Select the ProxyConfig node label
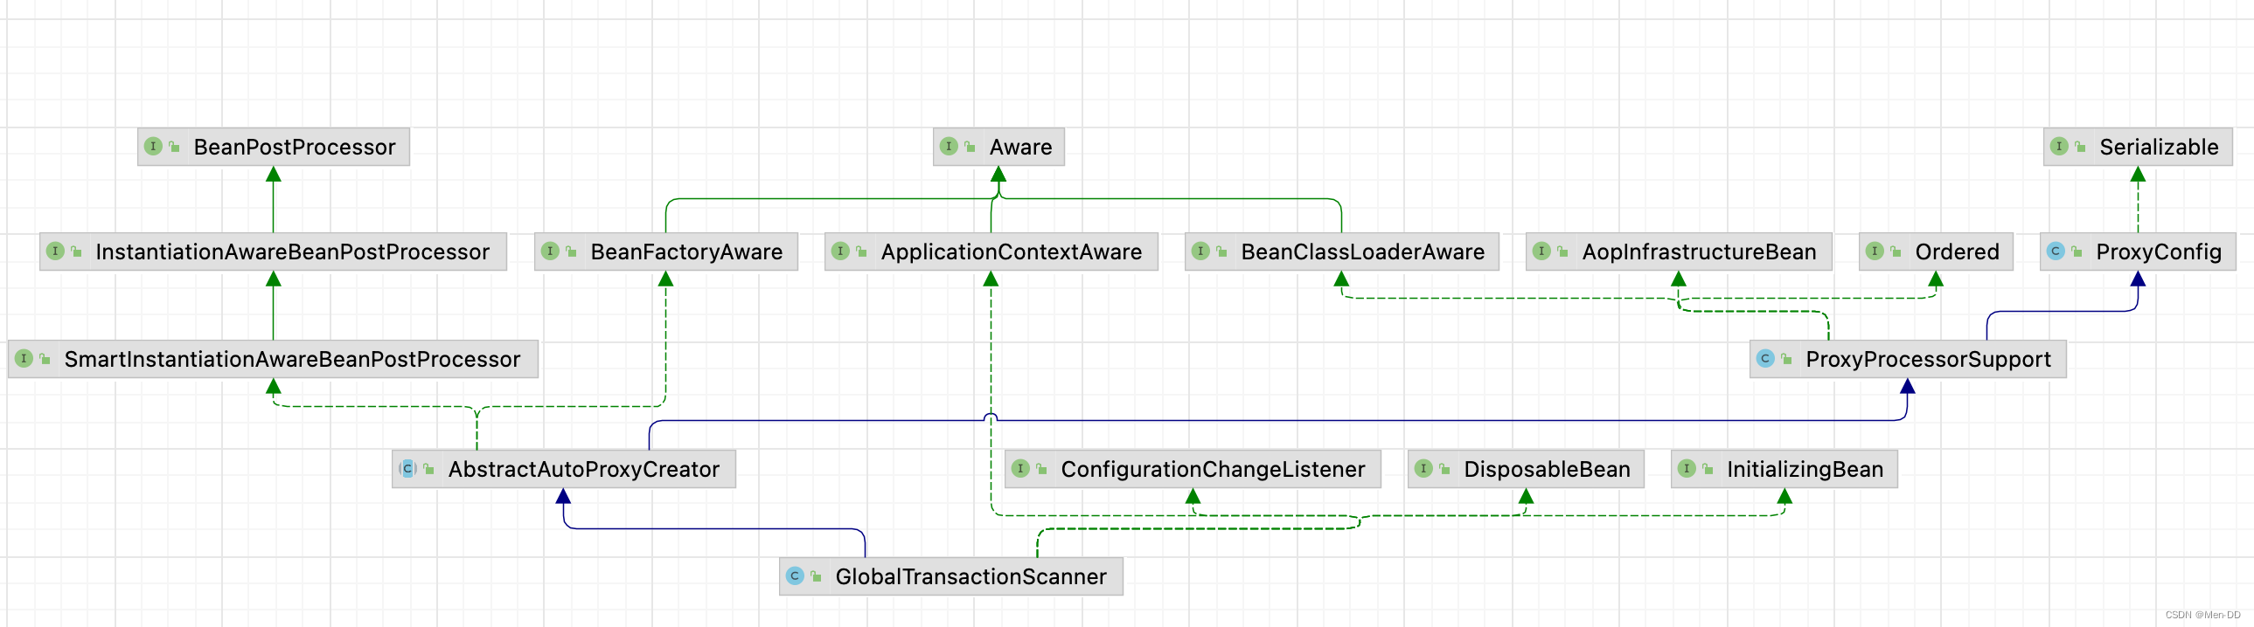2254x627 pixels. point(2158,251)
